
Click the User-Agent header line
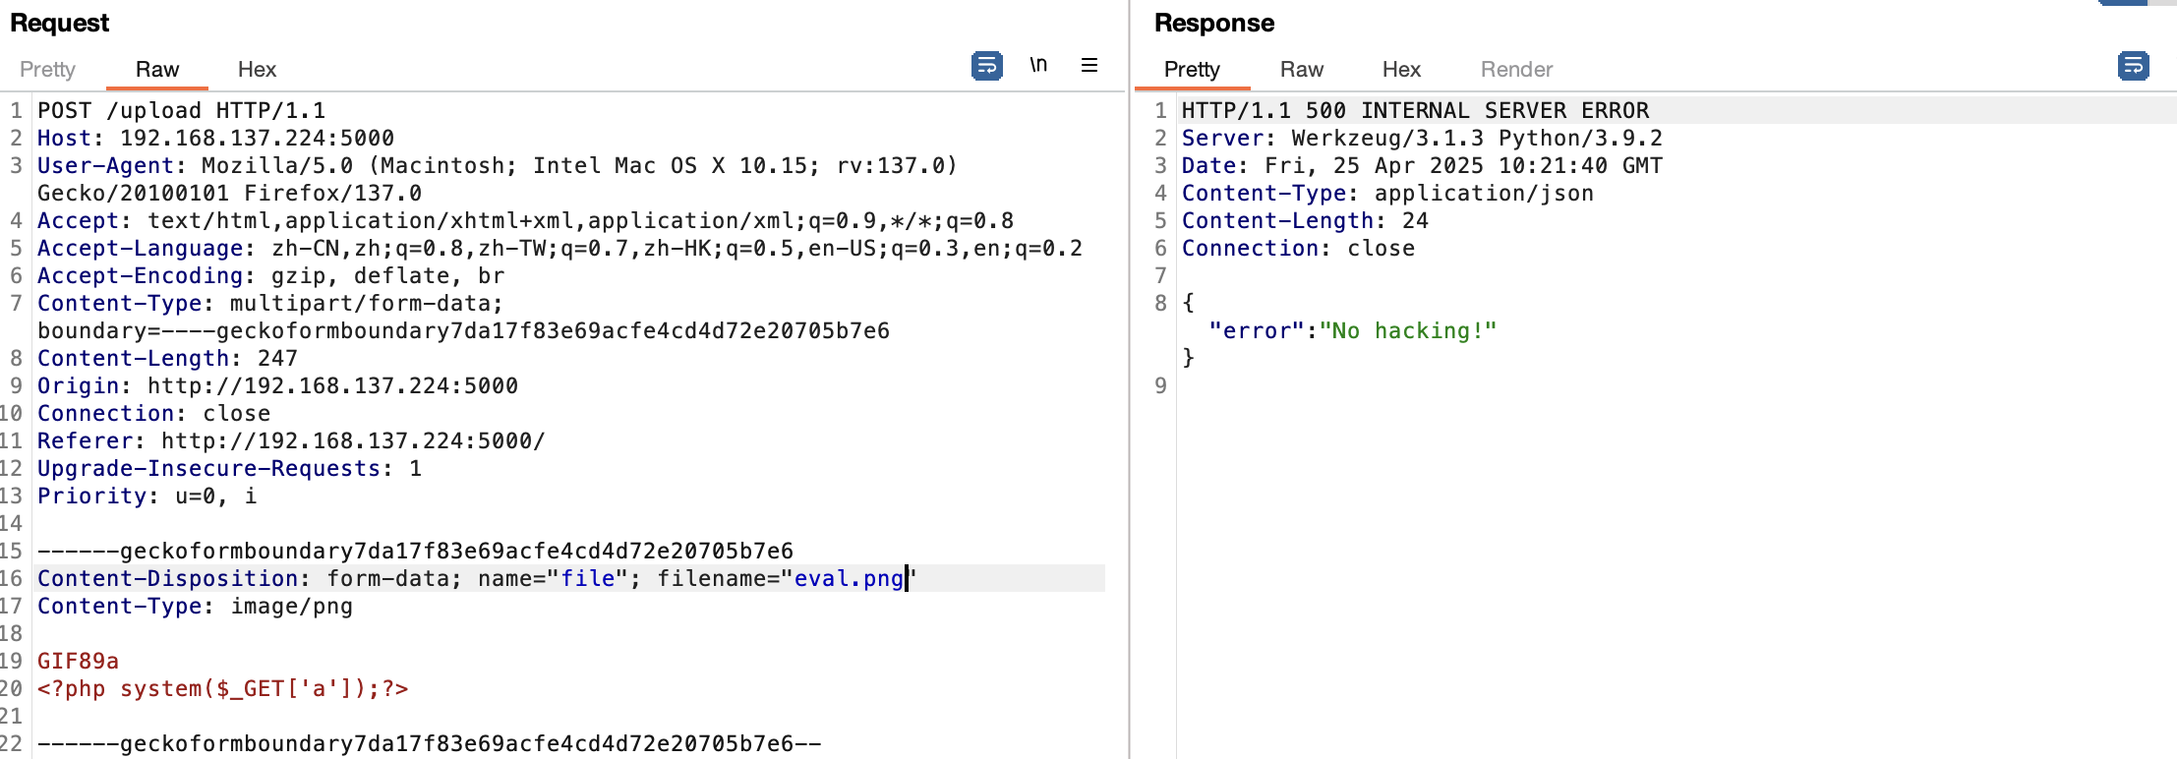pyautogui.click(x=498, y=179)
